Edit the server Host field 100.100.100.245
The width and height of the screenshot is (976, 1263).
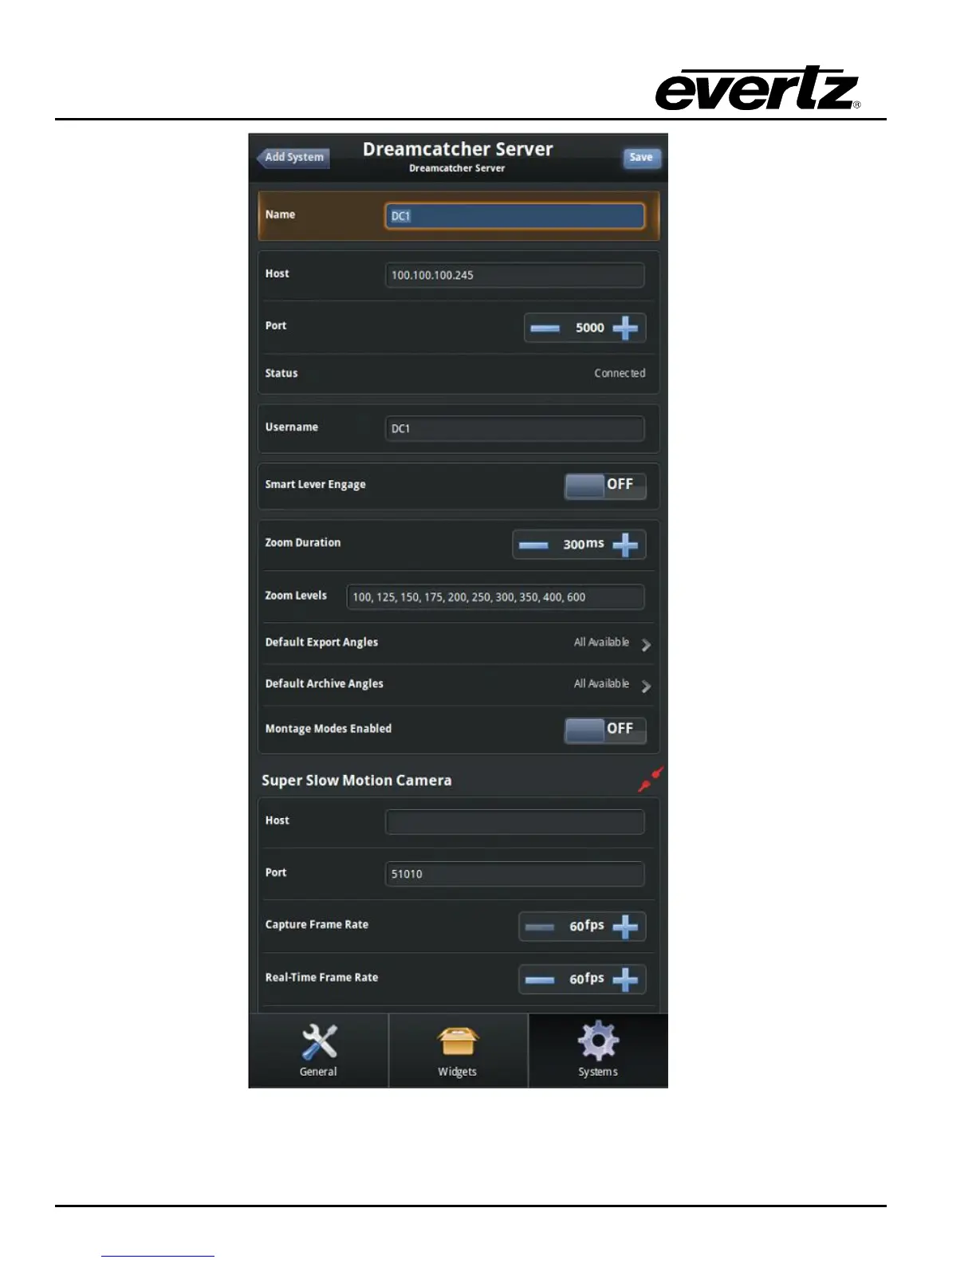(514, 275)
